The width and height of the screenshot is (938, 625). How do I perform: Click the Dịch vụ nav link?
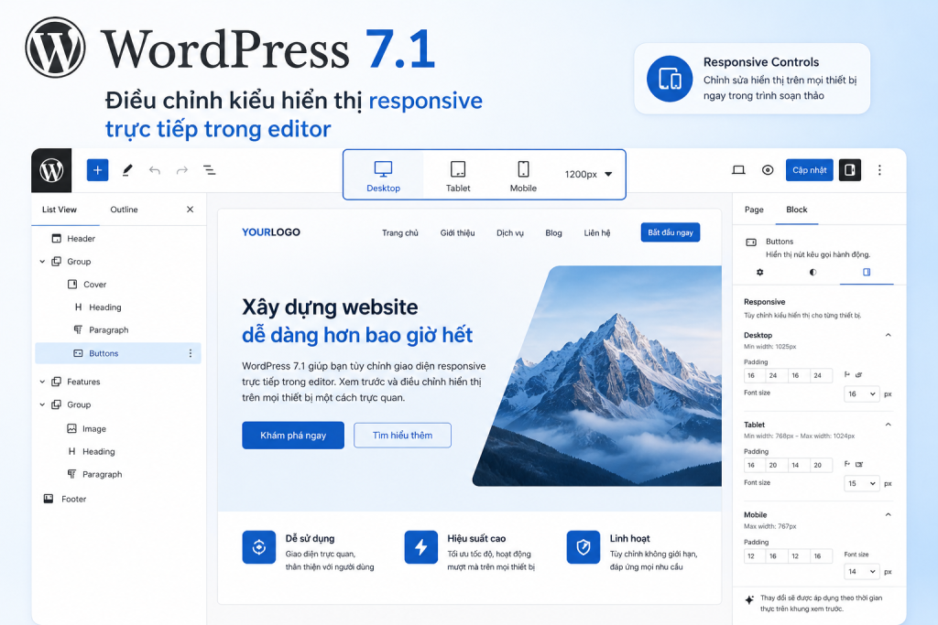510,233
